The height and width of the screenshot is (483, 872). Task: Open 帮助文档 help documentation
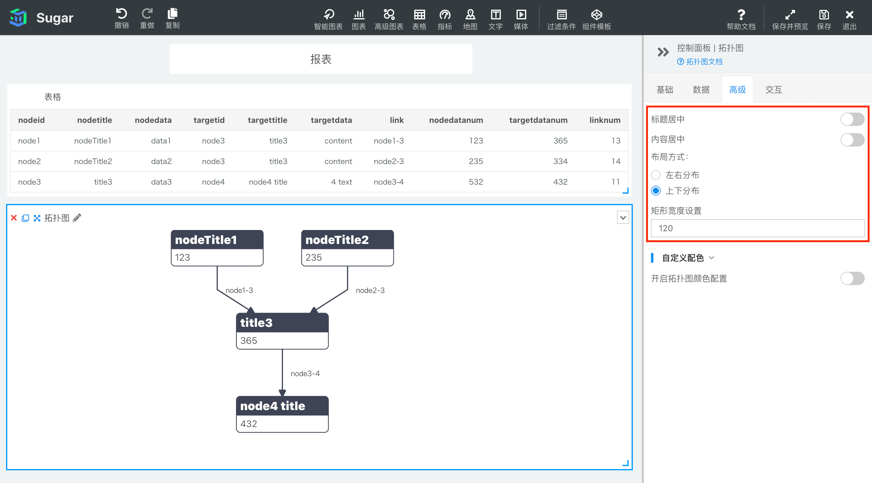coord(741,19)
